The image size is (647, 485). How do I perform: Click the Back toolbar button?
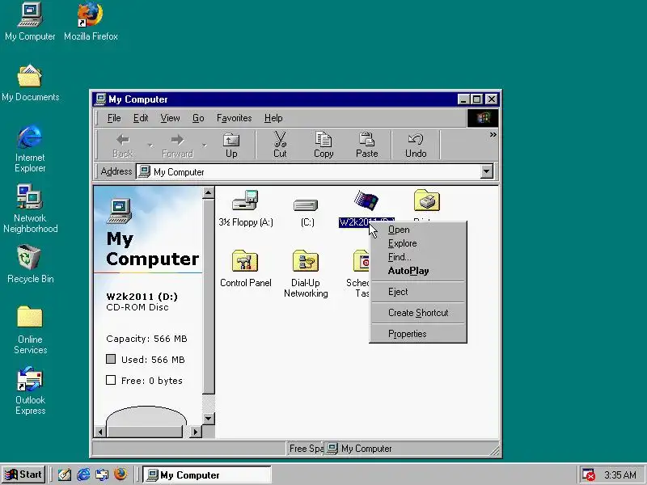point(123,145)
